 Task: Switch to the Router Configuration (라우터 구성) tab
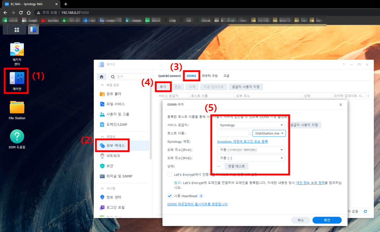click(x=209, y=76)
